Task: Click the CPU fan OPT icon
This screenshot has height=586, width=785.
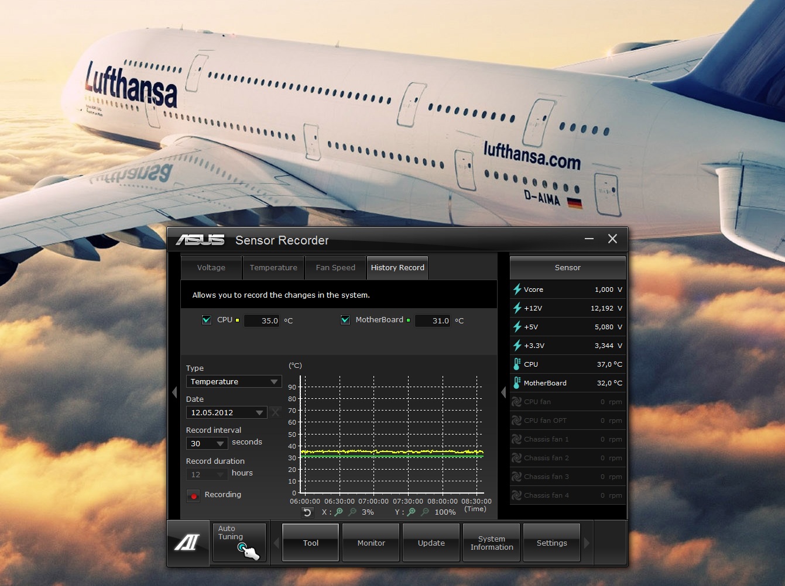Action: (517, 420)
